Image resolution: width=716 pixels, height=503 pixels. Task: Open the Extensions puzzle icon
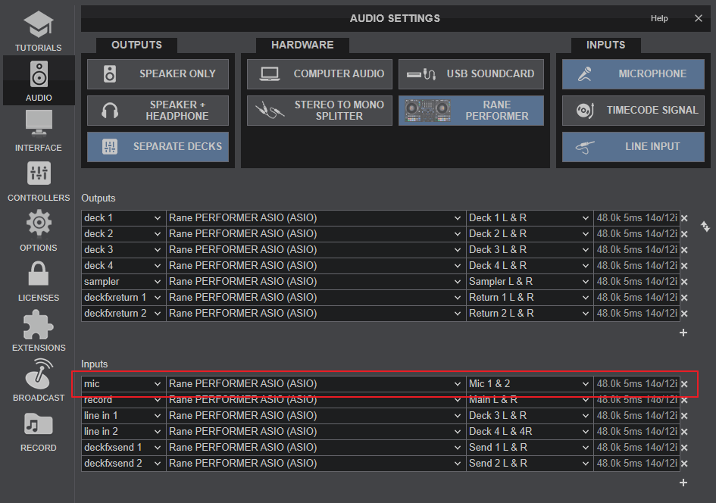tap(39, 331)
